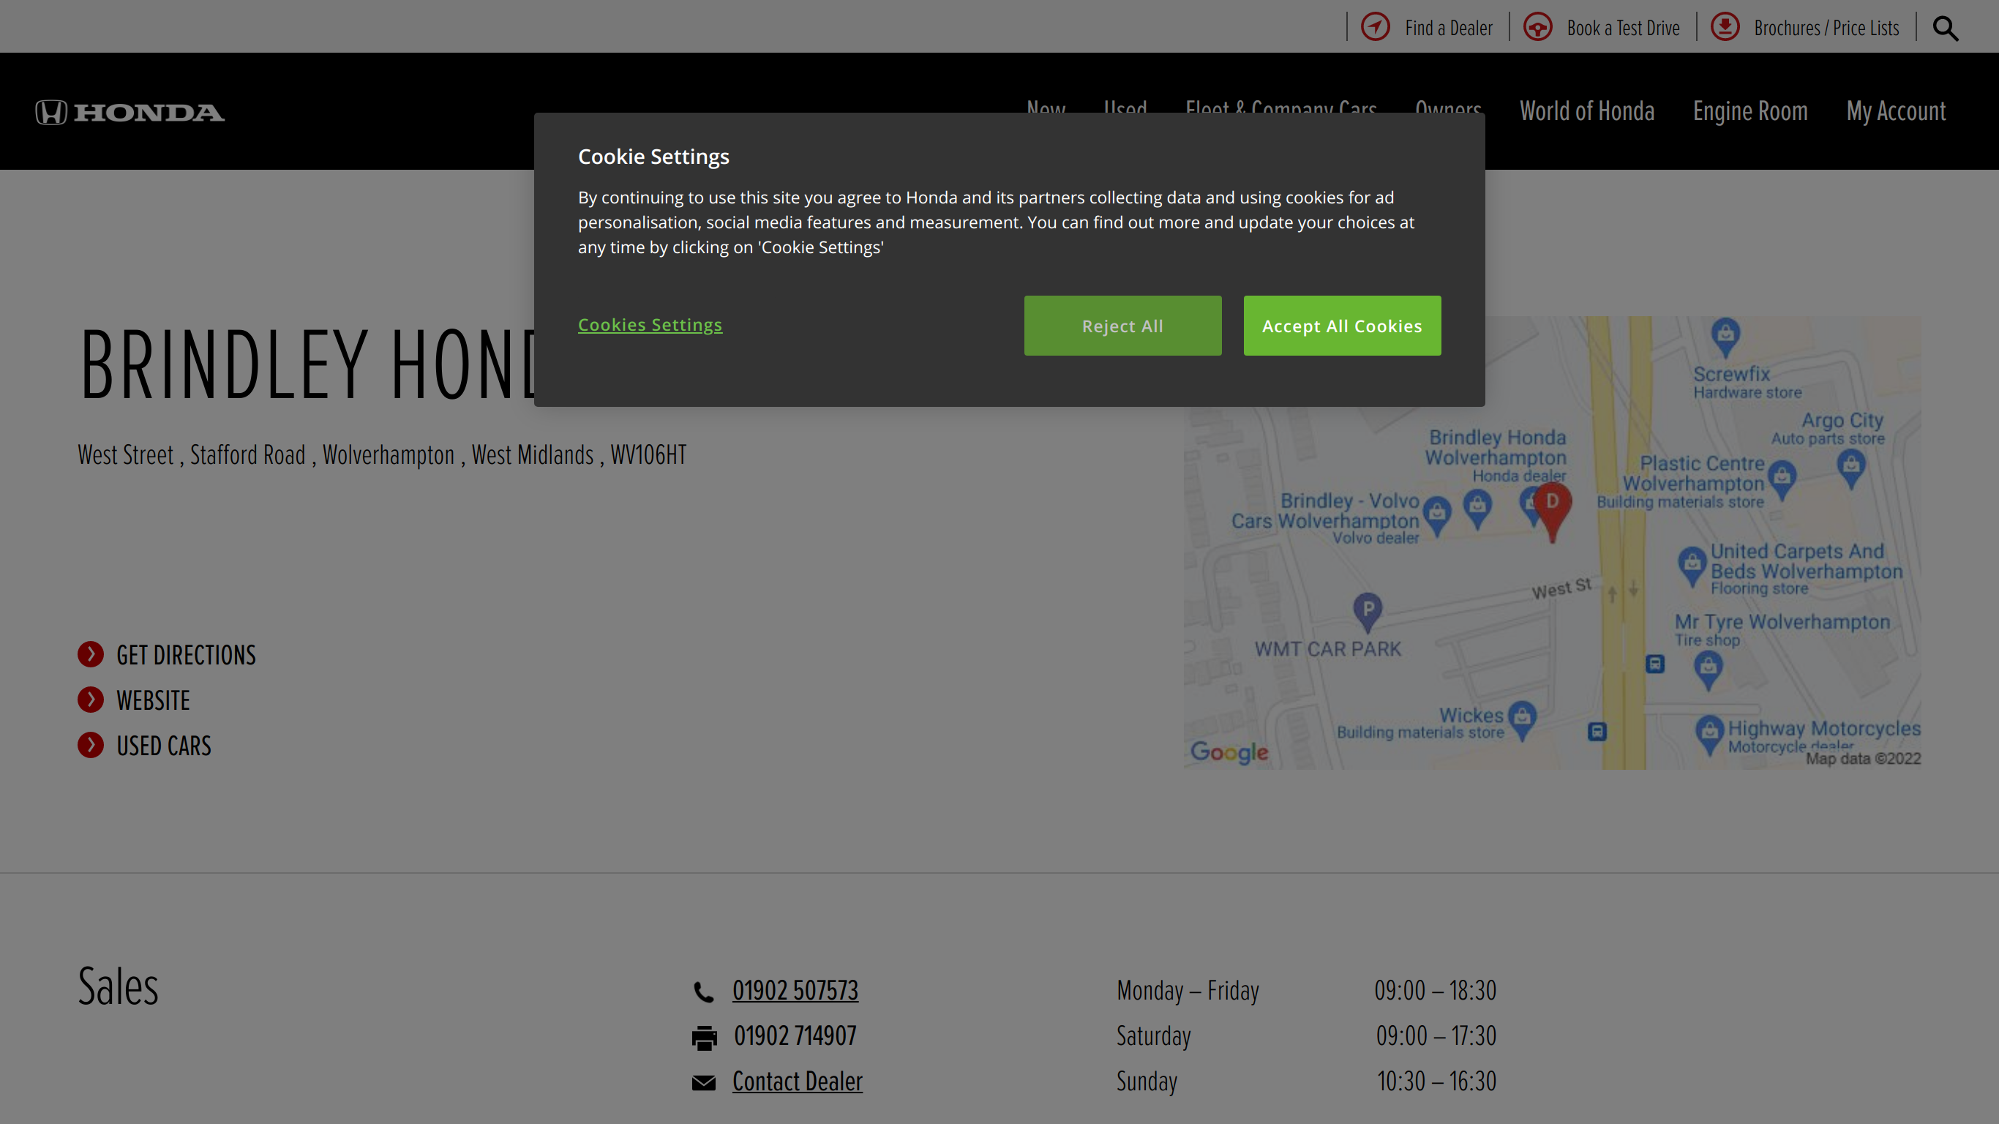Viewport: 1999px width, 1124px height.
Task: Click the envelope icon next to Contact Dealer
Action: tap(704, 1083)
